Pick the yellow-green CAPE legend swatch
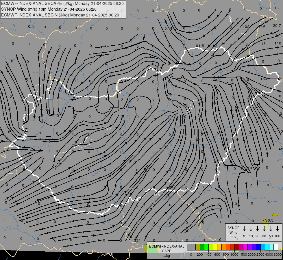The width and height of the screenshot is (283, 260). click(x=211, y=247)
